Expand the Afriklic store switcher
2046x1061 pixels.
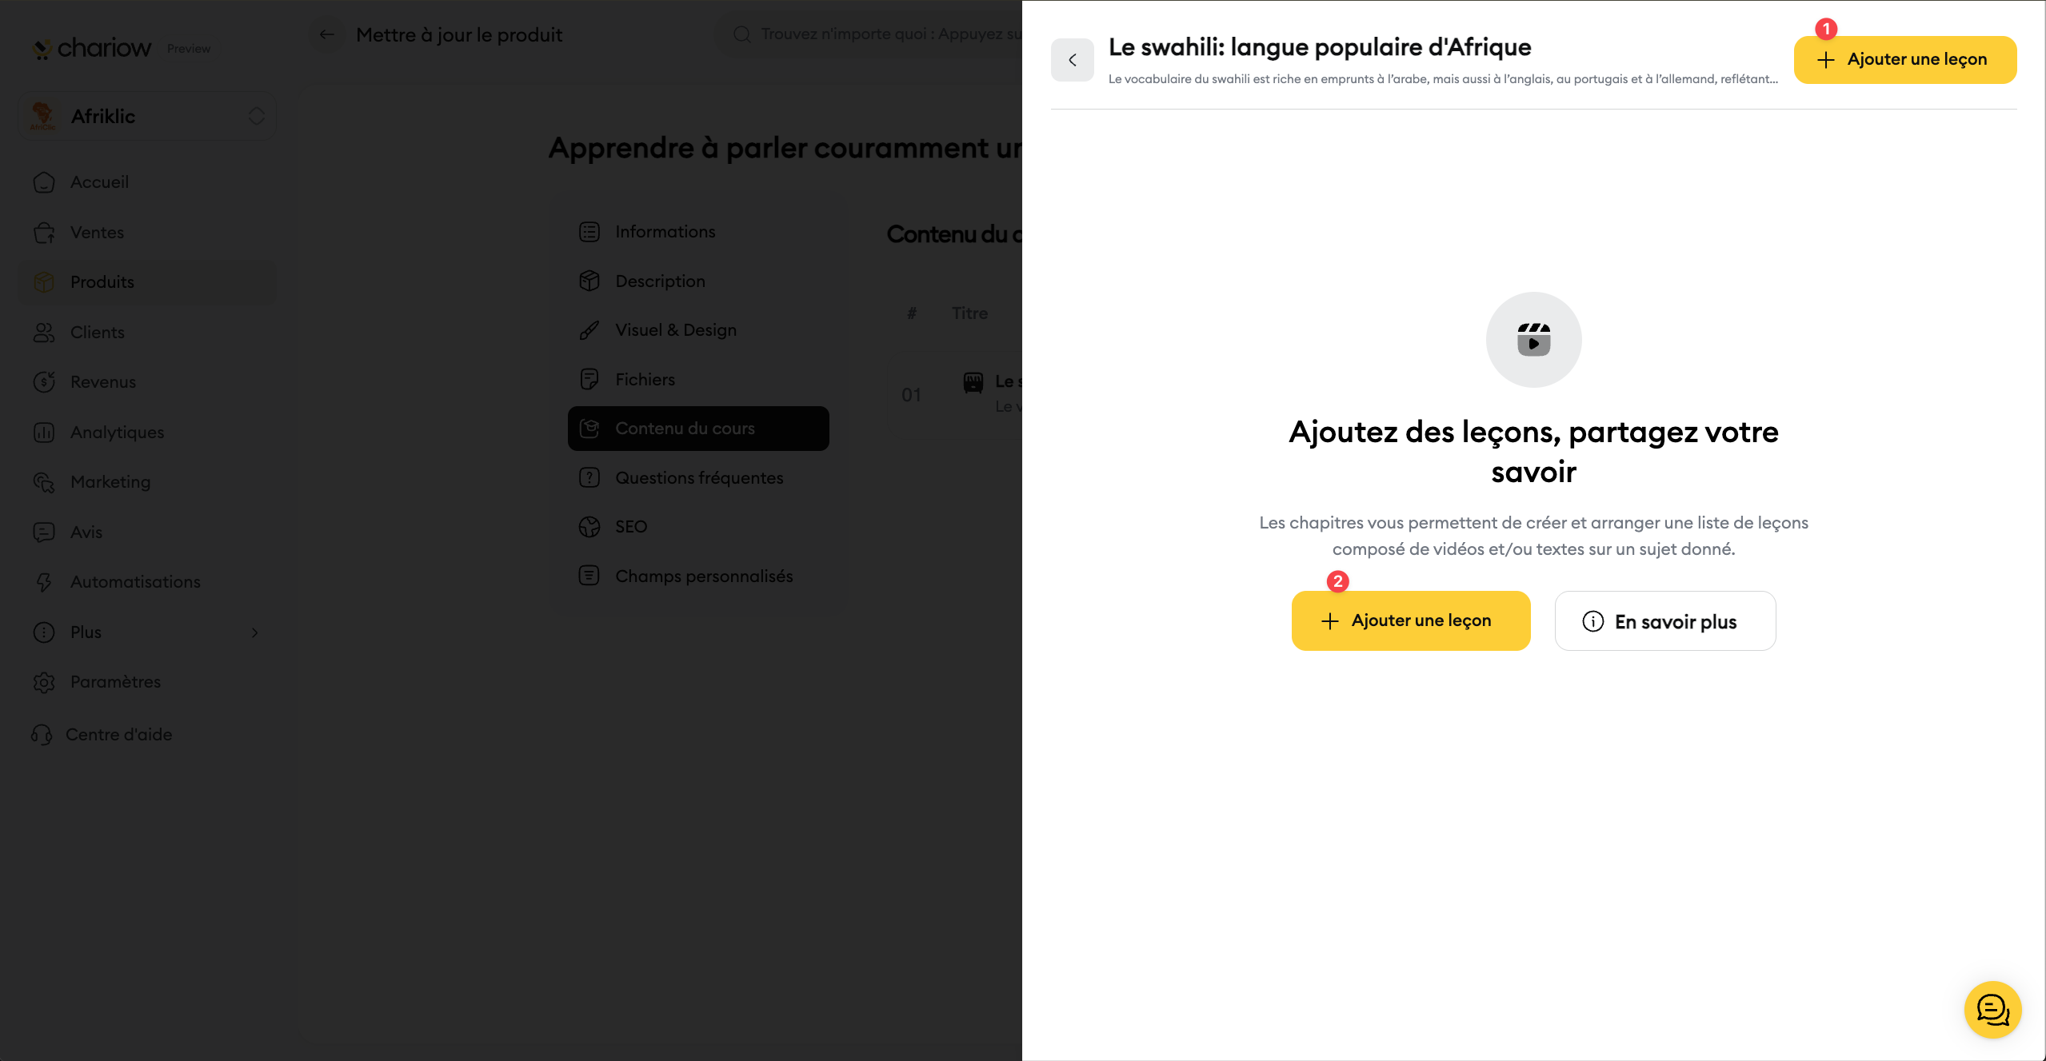pyautogui.click(x=256, y=116)
